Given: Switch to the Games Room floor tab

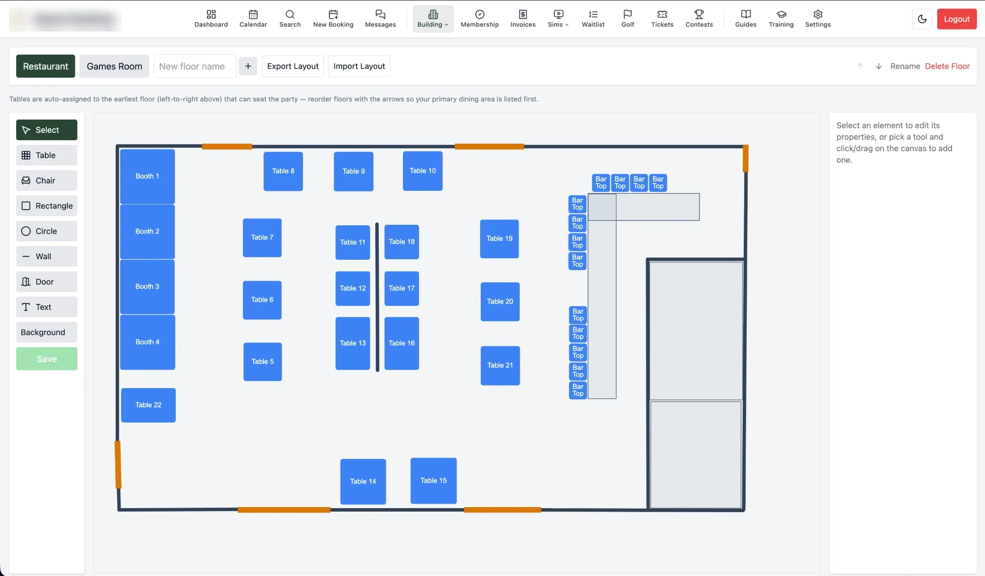Looking at the screenshot, I should tap(114, 66).
